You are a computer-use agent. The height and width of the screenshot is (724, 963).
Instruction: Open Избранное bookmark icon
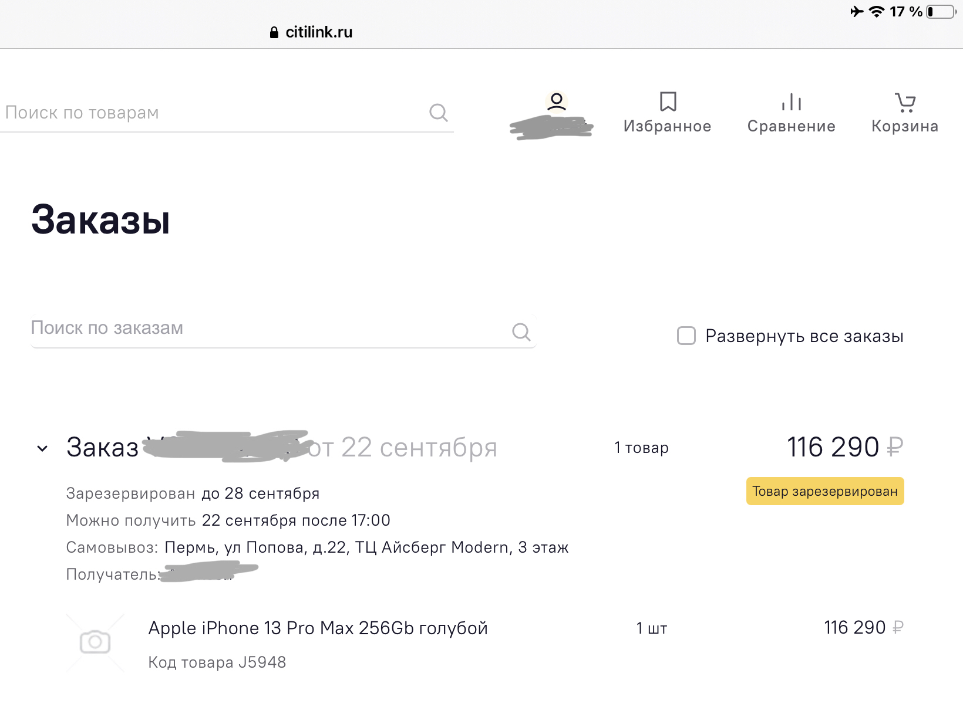click(668, 102)
